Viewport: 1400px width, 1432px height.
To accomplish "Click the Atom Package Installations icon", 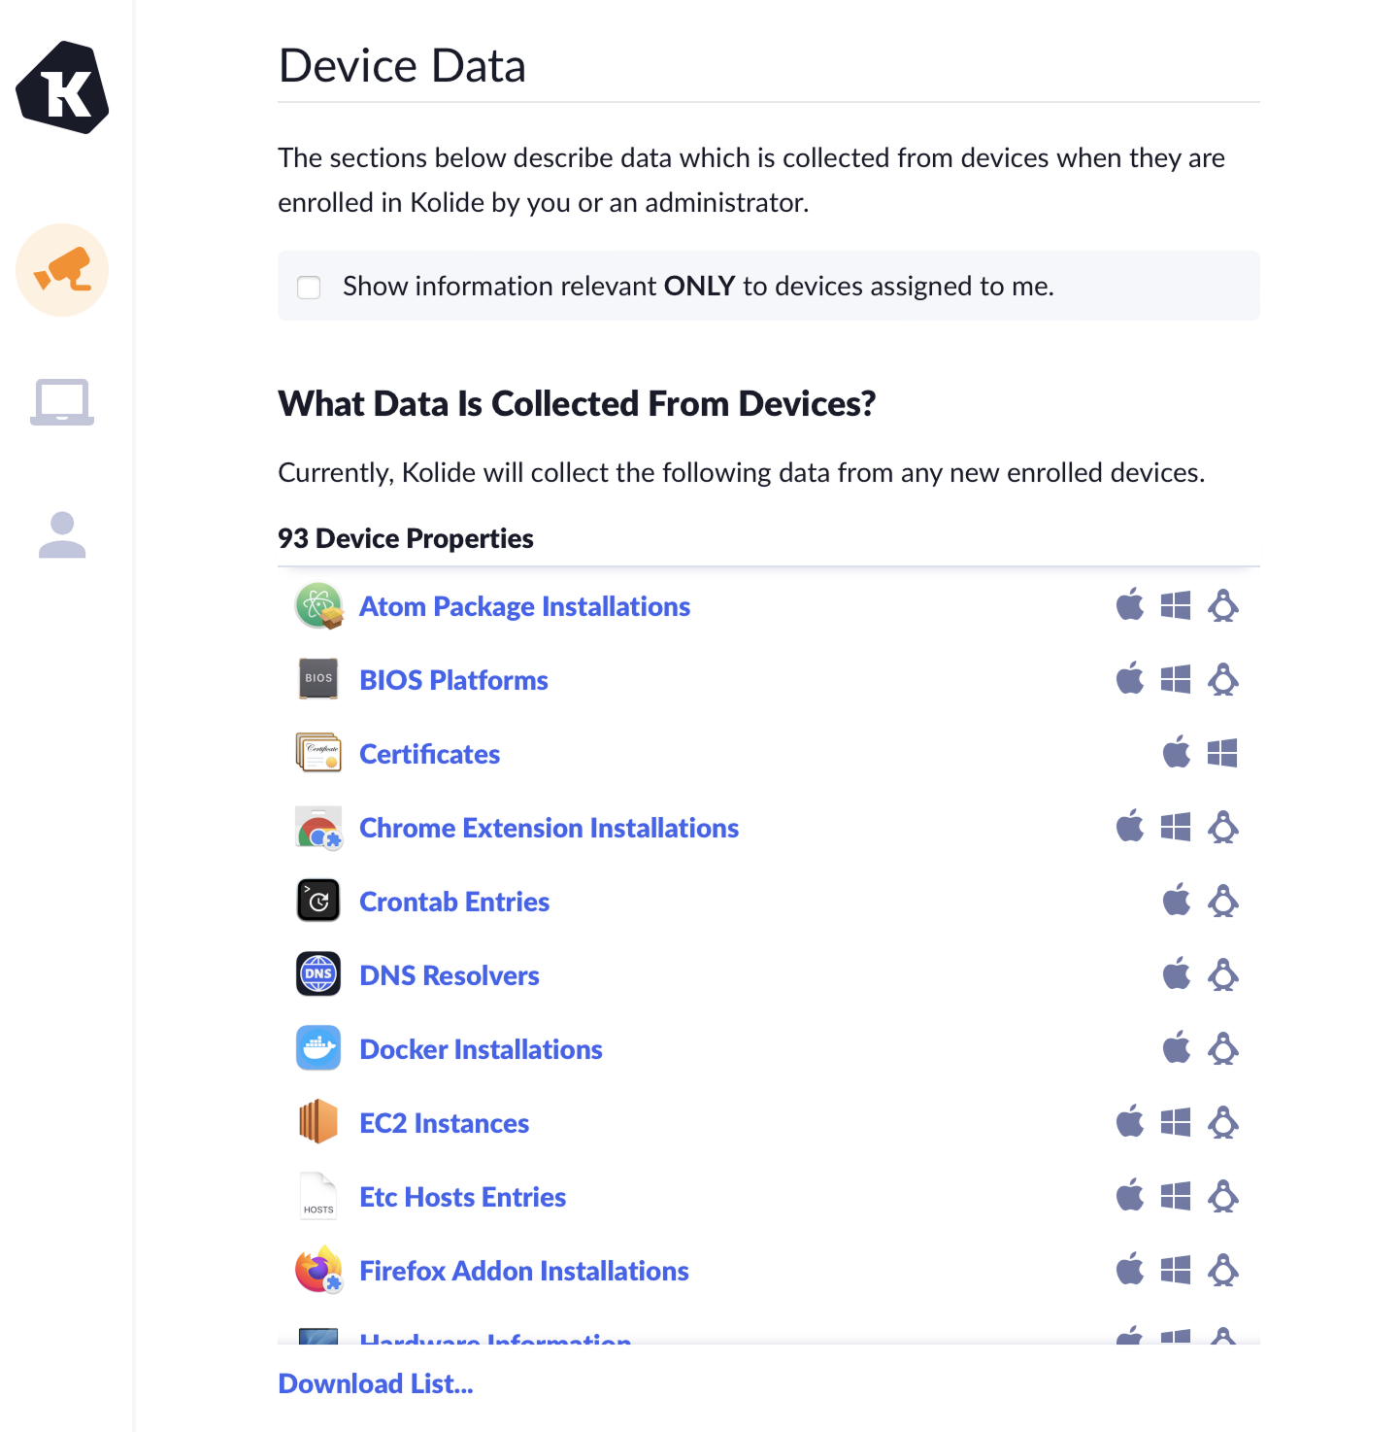I will [x=318, y=606].
